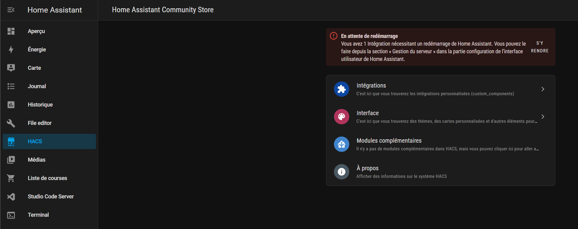578x229 pixels.
Task: Open the Médias menu item
Action: (x=49, y=160)
